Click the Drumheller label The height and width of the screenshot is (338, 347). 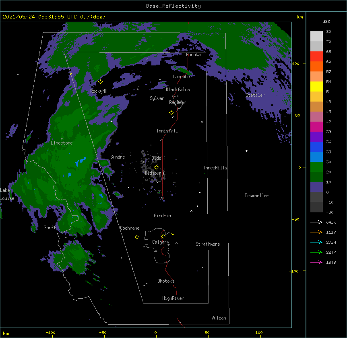[x=257, y=195]
